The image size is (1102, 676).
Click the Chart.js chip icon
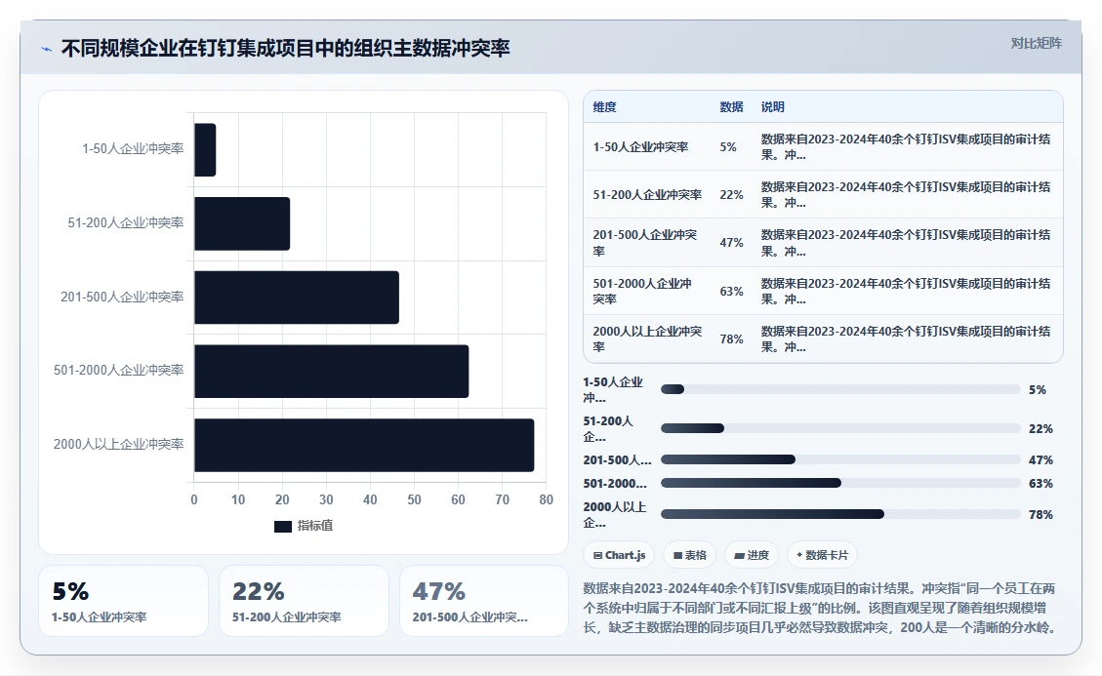pyautogui.click(x=597, y=555)
